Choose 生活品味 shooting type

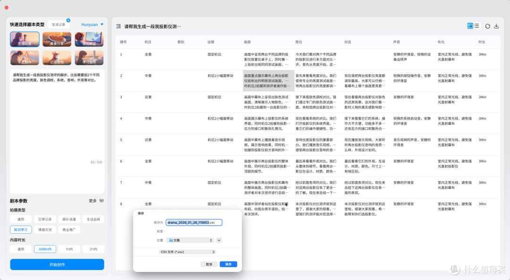click(93, 219)
